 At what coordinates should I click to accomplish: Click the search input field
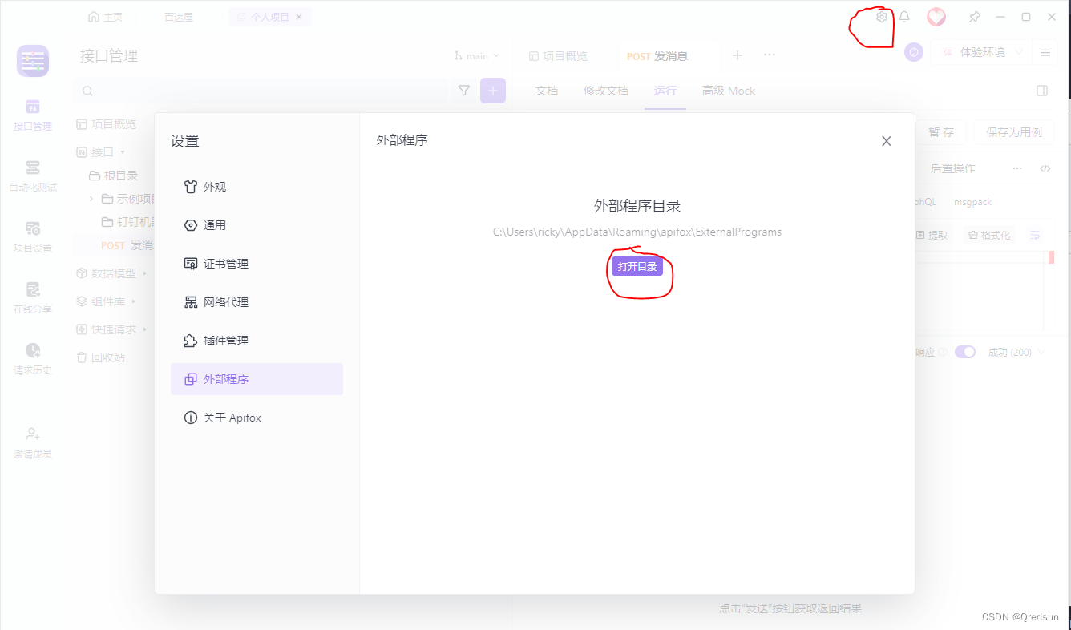coord(261,91)
